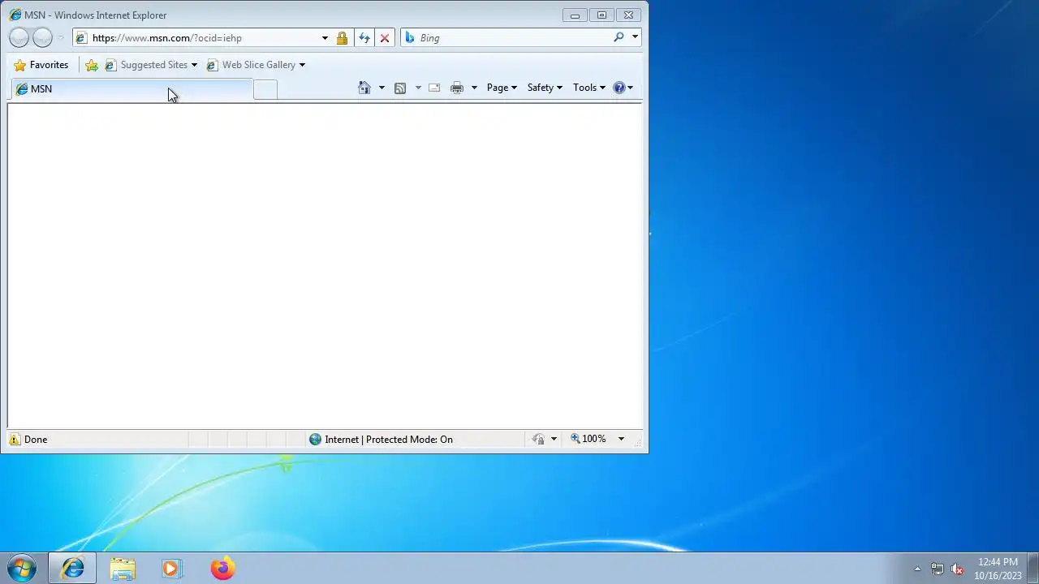Click the muted volume tray icon
Image resolution: width=1039 pixels, height=584 pixels.
pyautogui.click(x=958, y=569)
